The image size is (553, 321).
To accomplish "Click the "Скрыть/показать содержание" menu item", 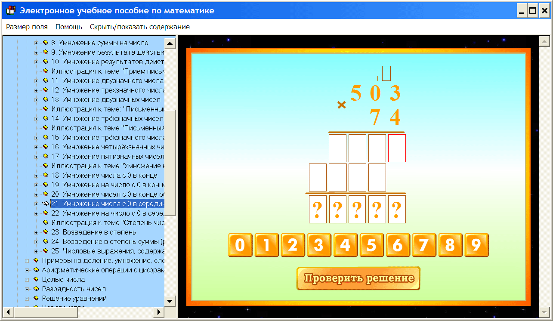I will [140, 27].
